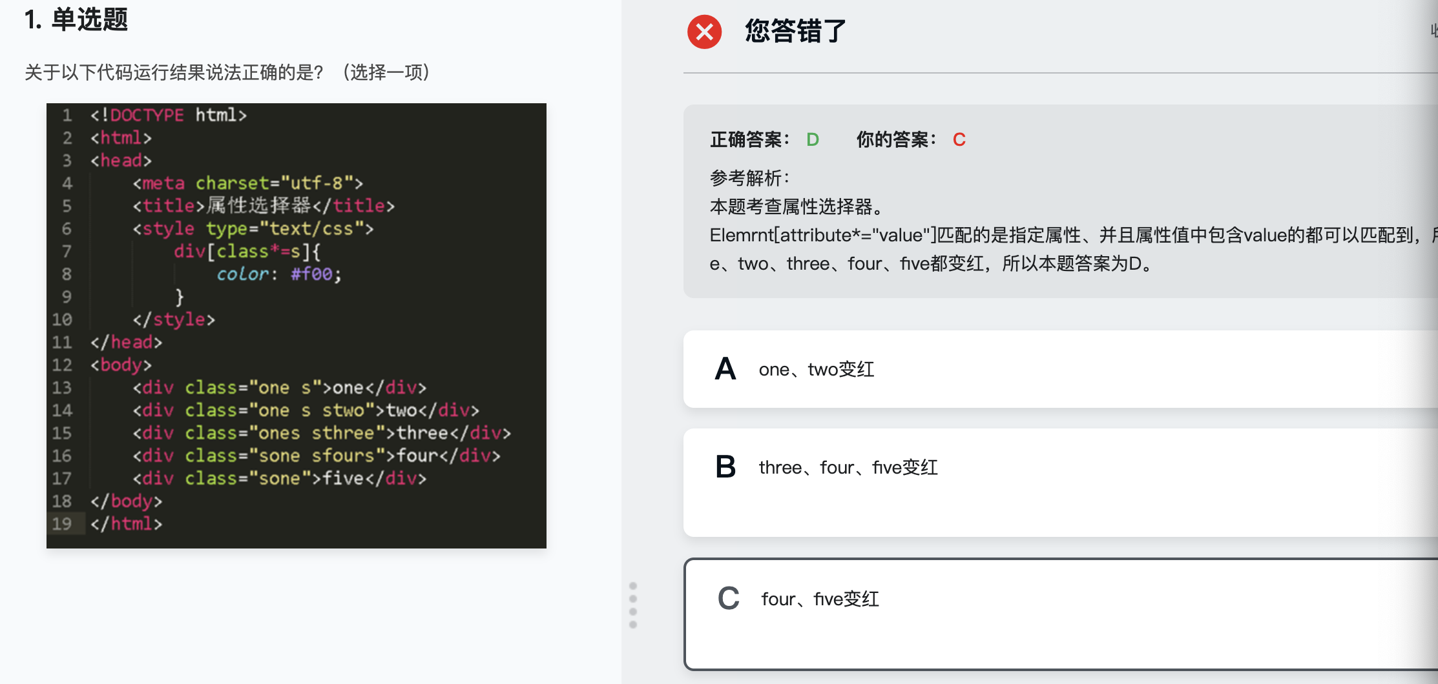Screen dimensions: 1438x684
Task: Click code line 16 with class 'sone sfours'
Action: 317,456
